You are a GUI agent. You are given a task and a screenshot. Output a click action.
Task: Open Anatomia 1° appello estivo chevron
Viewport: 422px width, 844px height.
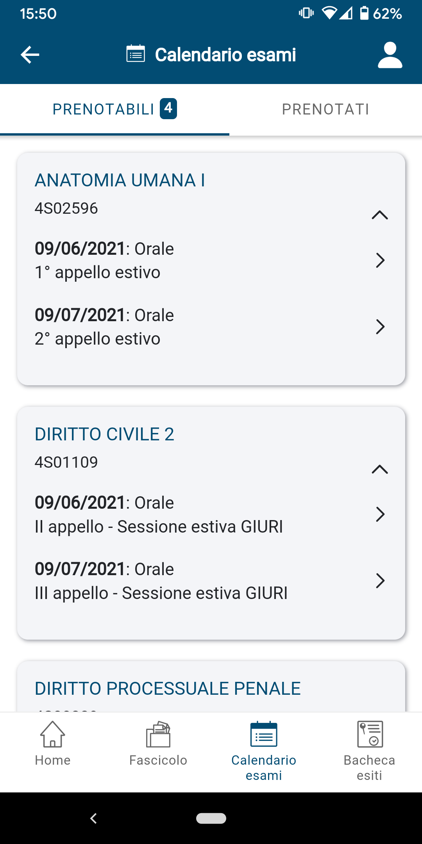point(380,260)
